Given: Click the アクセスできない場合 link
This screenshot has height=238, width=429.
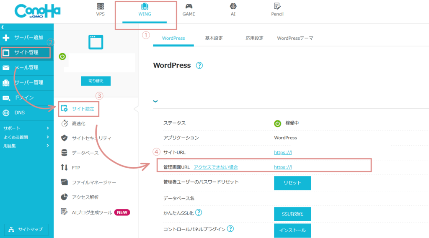Looking at the screenshot, I should tap(216, 167).
